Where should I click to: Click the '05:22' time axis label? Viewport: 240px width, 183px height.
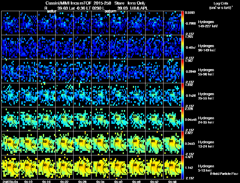click(x=64, y=182)
